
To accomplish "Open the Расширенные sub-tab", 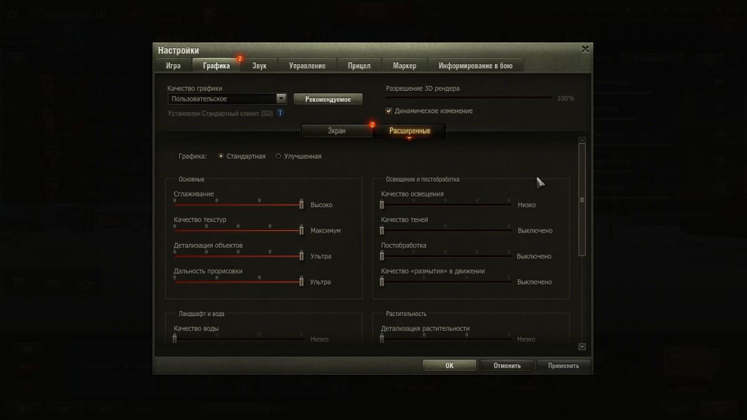I will (x=410, y=131).
